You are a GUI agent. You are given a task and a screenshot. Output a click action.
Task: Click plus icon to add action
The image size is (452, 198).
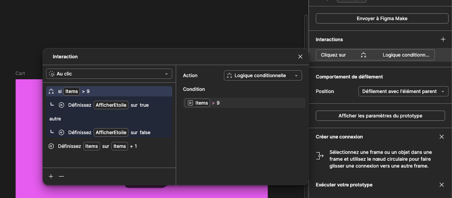(51, 177)
